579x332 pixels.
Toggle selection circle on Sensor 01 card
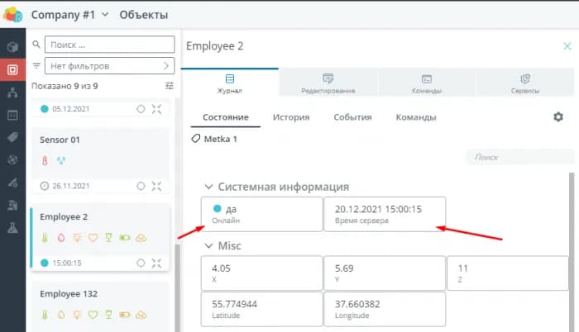(x=141, y=185)
